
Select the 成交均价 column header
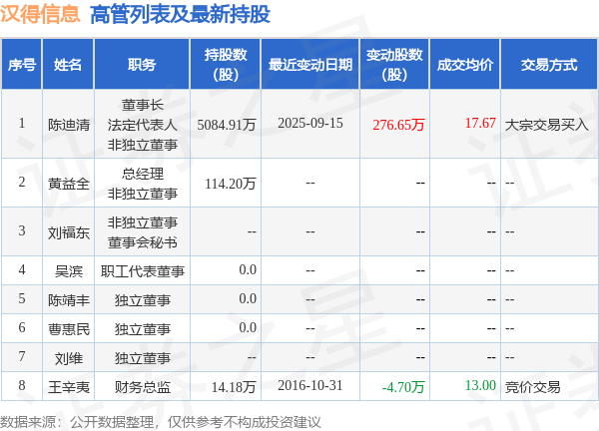[465, 65]
